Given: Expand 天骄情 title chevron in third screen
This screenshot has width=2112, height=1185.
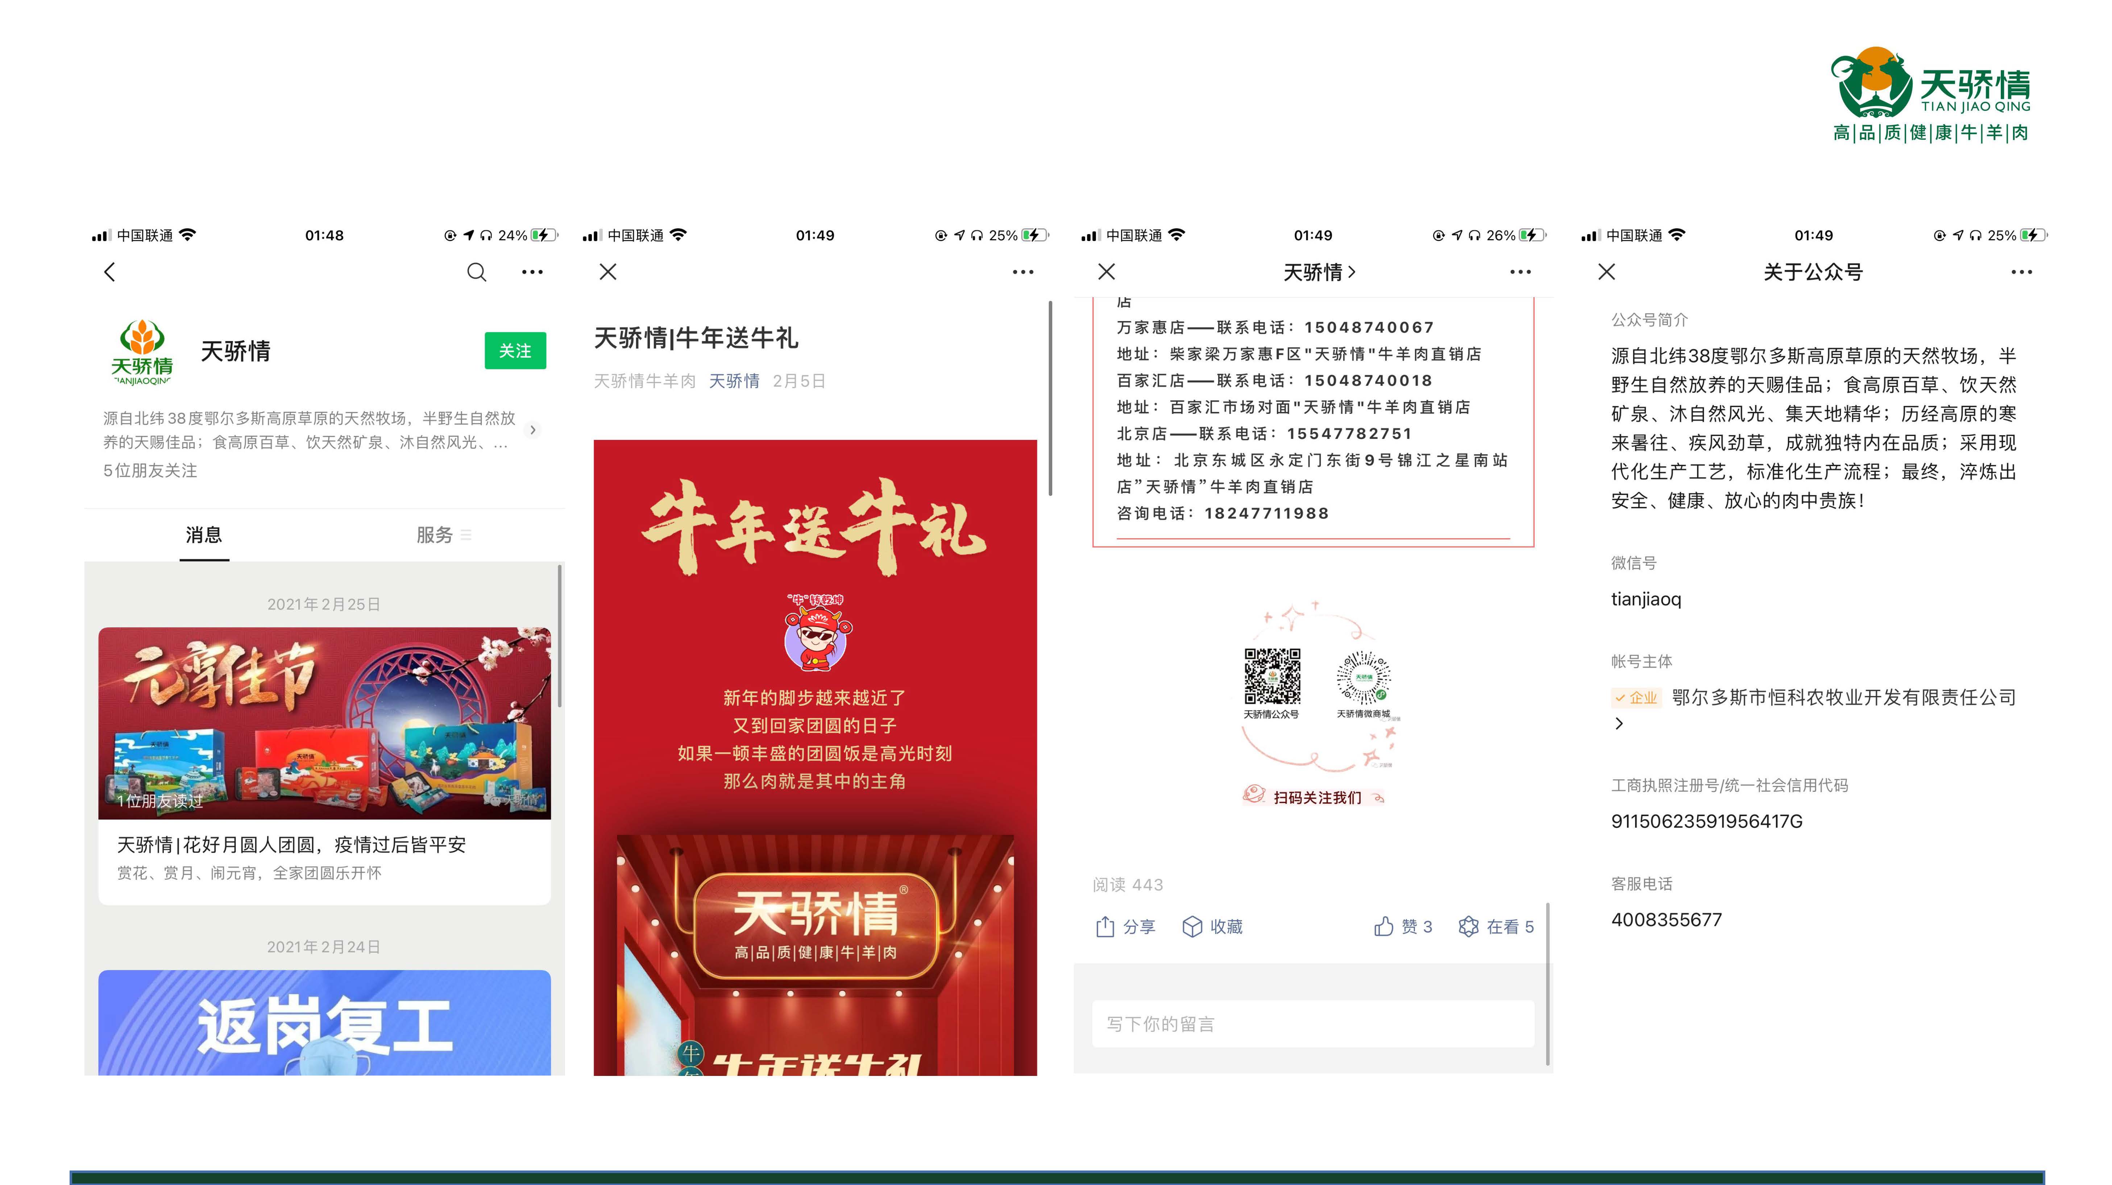Looking at the screenshot, I should click(1352, 272).
